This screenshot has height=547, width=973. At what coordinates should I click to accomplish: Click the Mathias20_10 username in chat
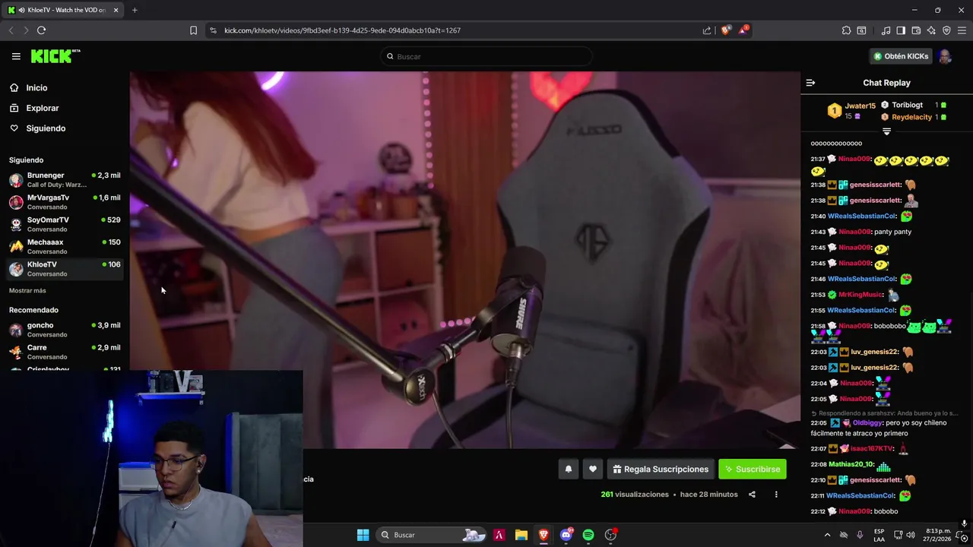[850, 464]
